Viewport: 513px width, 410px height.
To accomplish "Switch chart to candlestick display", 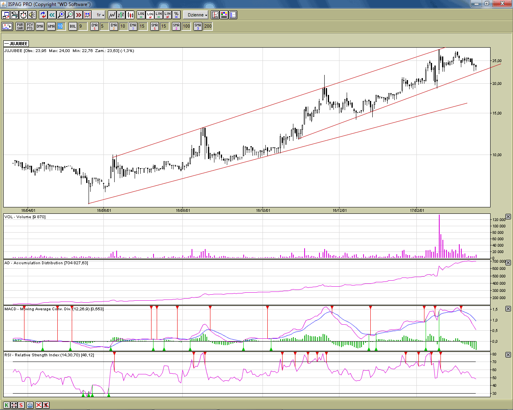I will (x=130, y=15).
